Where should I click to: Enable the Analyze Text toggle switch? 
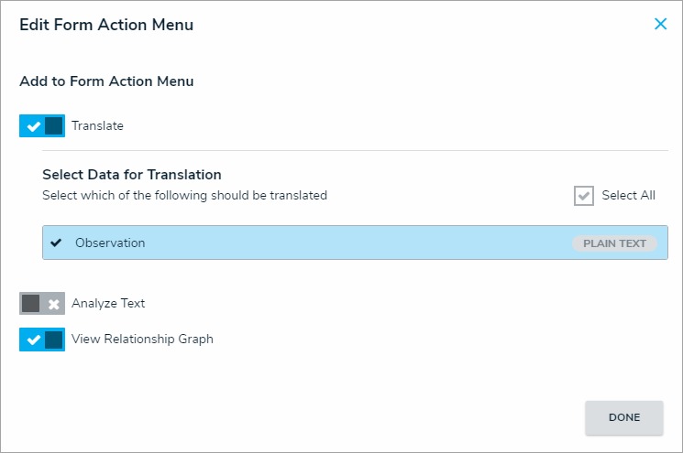42,304
